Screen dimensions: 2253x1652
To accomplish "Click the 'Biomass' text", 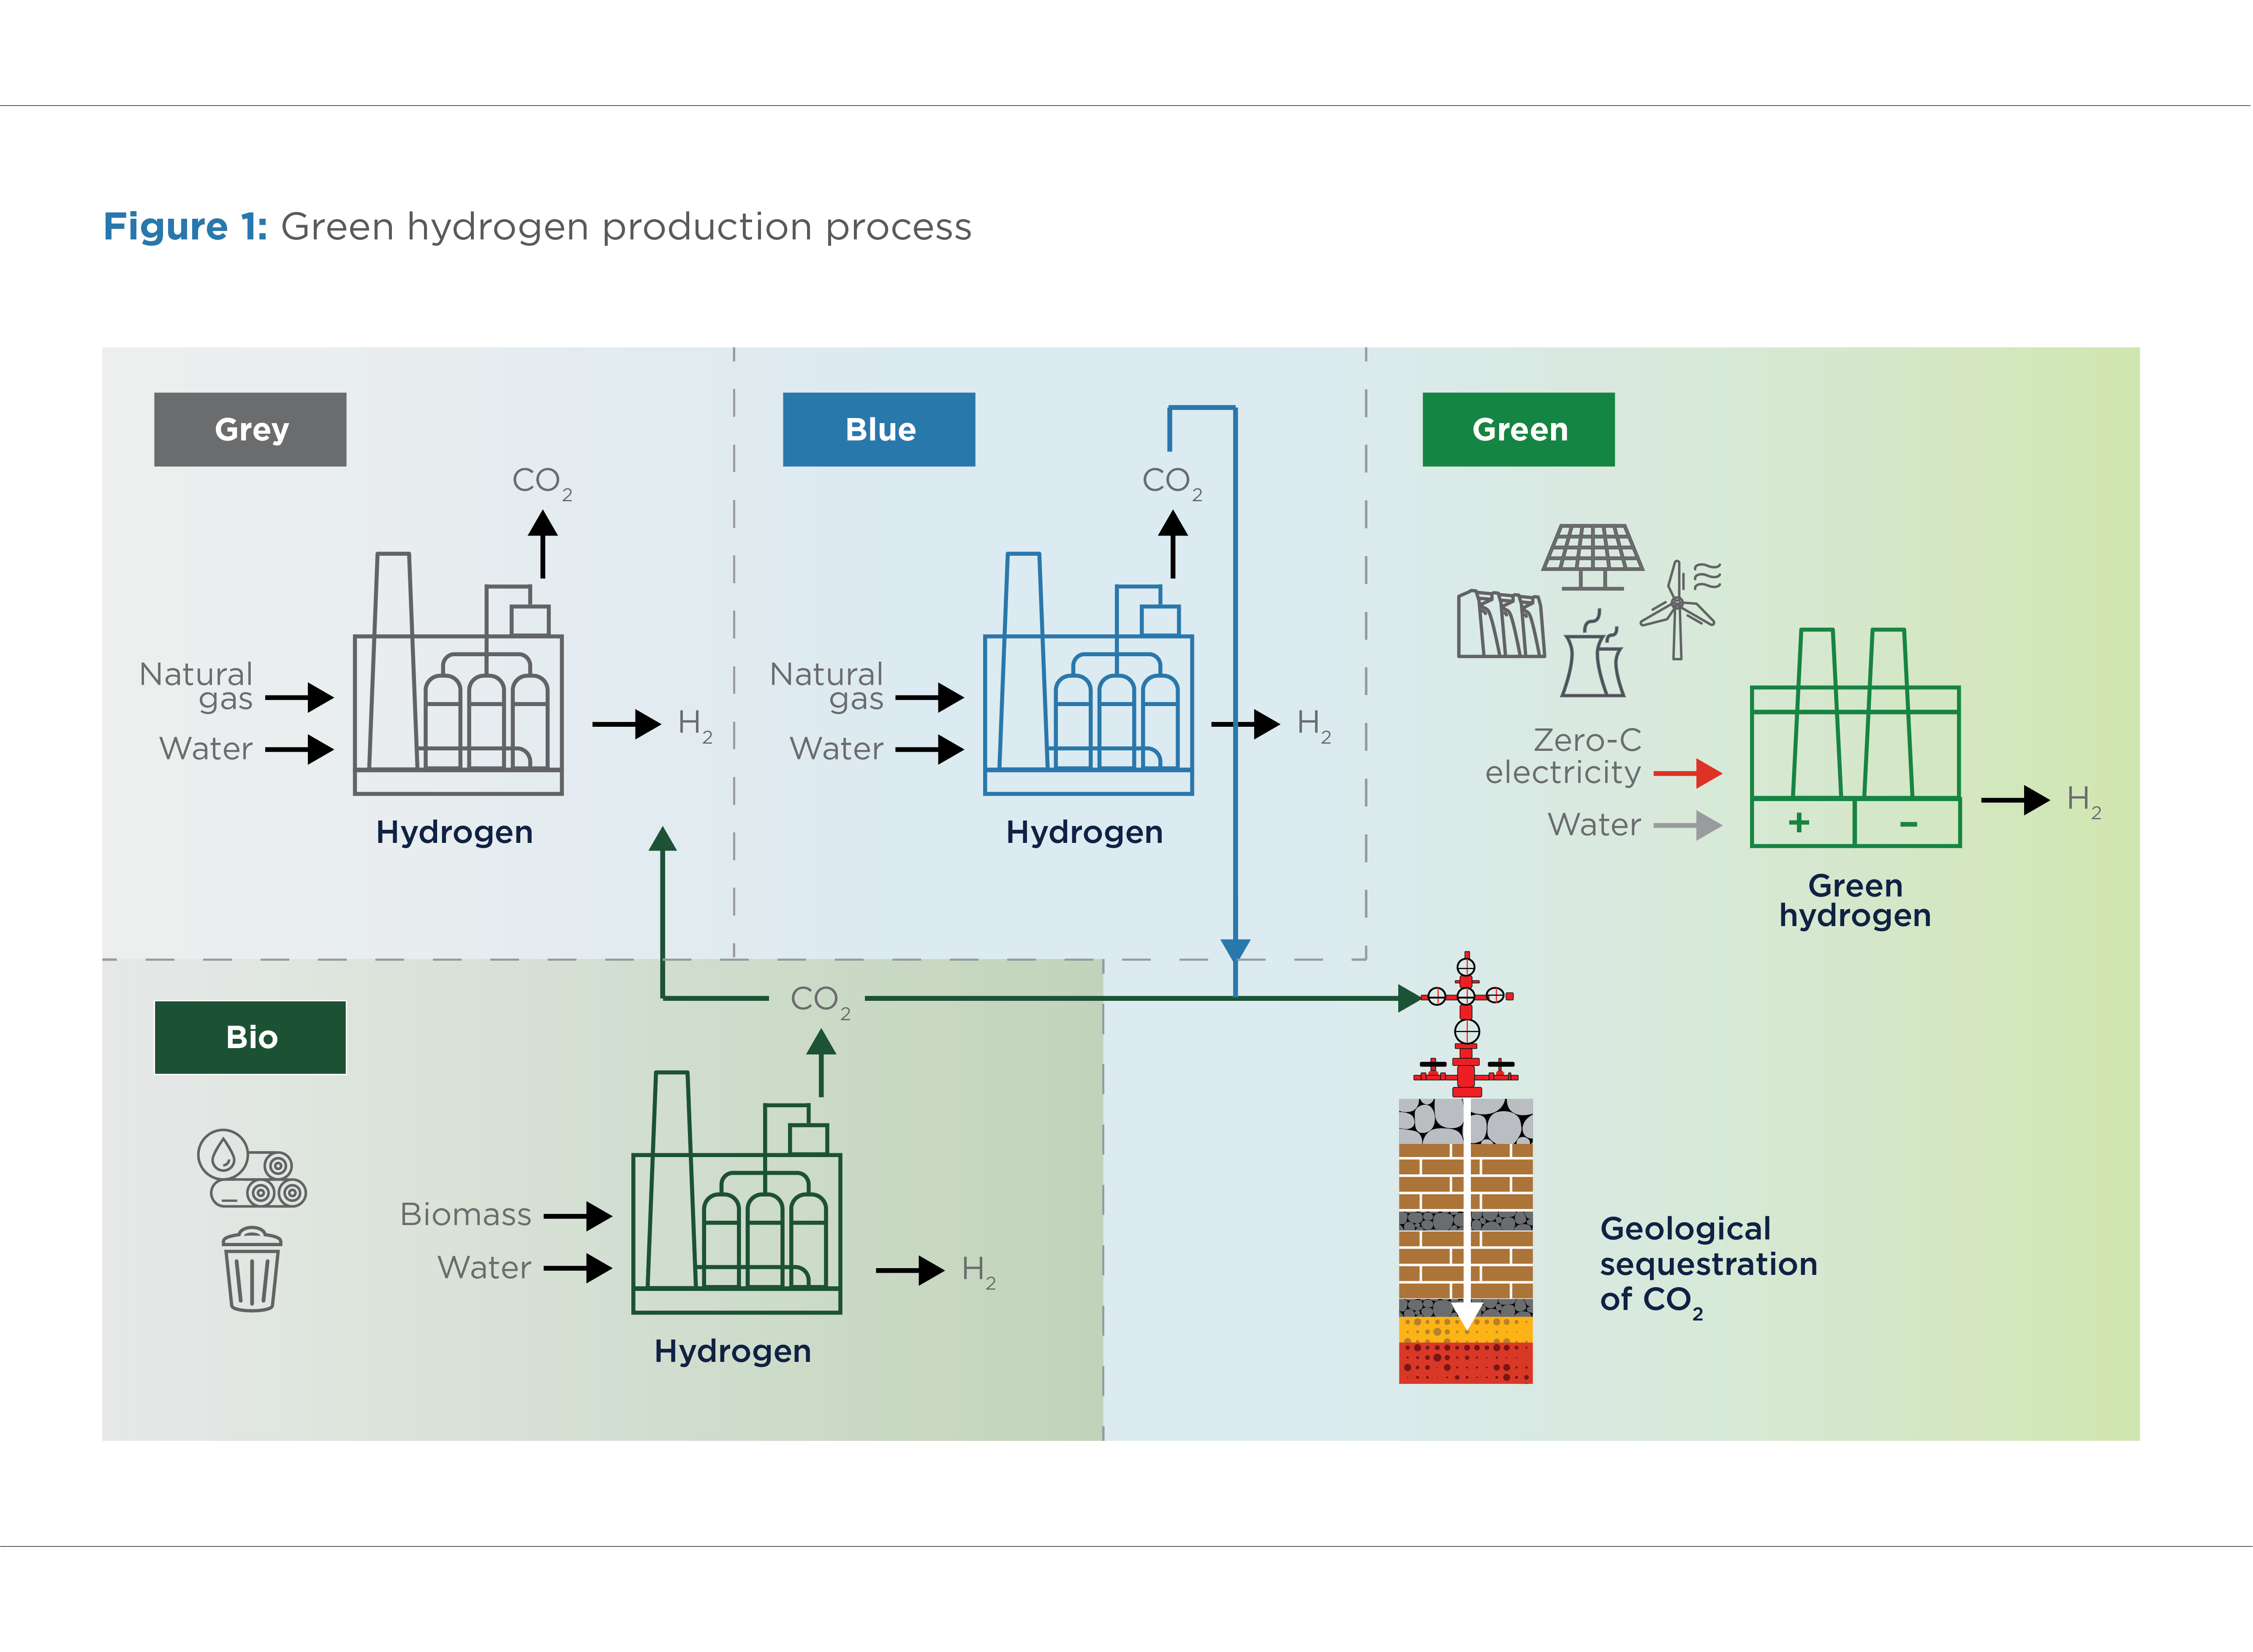I will (x=465, y=1214).
